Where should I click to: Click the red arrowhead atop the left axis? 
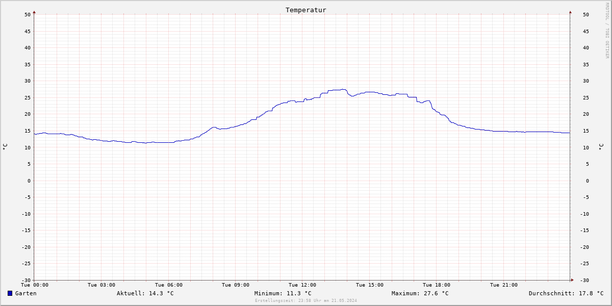point(34,12)
